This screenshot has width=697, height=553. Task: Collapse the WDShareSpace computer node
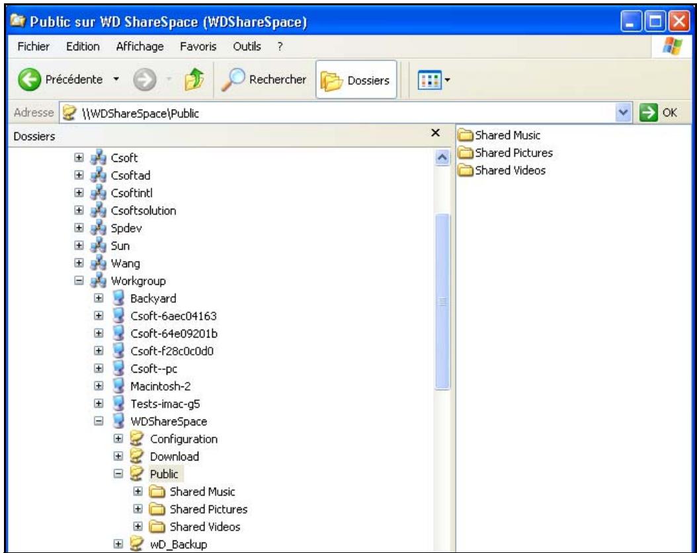[99, 421]
